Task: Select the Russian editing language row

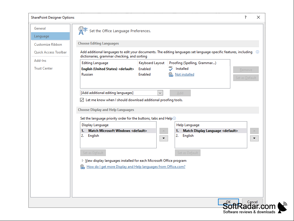Action: coord(155,74)
